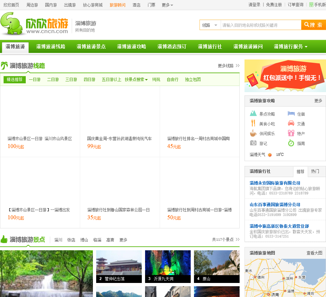
Task: Open the 交通 car icon
Action: 291,124
